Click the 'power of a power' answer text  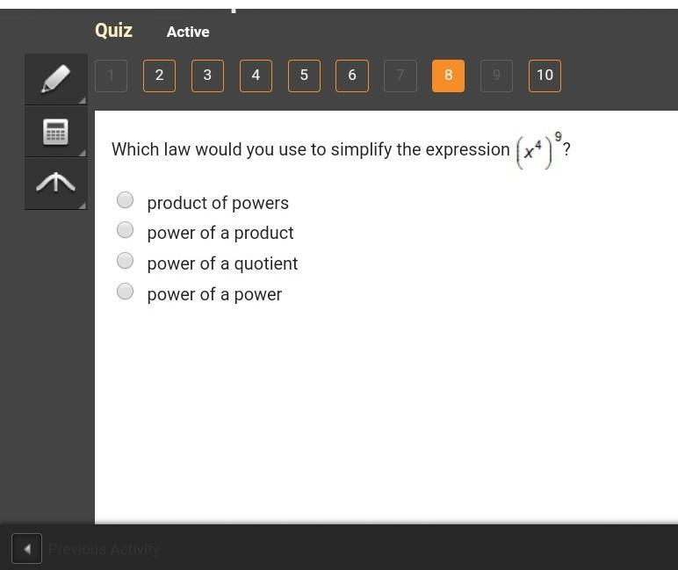pyautogui.click(x=214, y=294)
